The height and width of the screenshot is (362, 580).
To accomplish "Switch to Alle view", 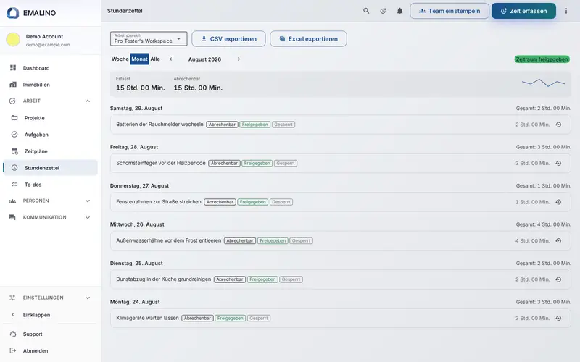I will pos(155,59).
